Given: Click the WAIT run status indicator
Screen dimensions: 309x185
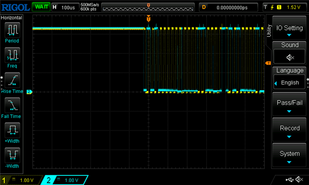Looking at the screenshot, I should coord(41,7).
